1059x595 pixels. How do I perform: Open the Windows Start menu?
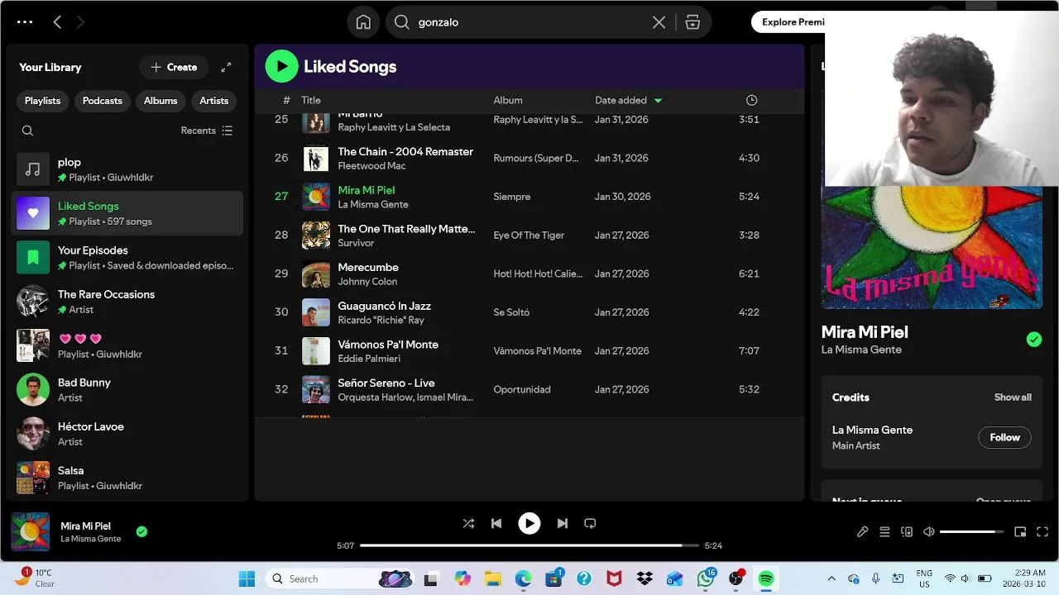click(247, 578)
